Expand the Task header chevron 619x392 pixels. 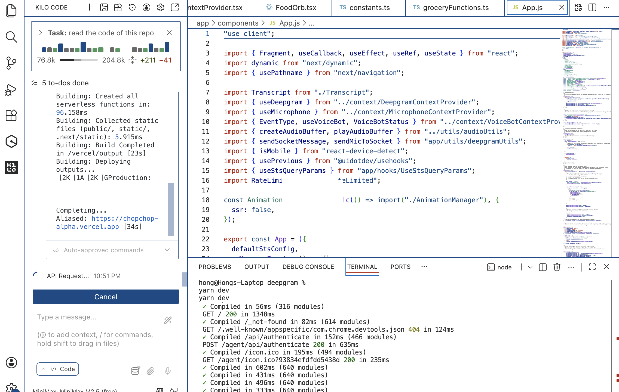(x=41, y=33)
